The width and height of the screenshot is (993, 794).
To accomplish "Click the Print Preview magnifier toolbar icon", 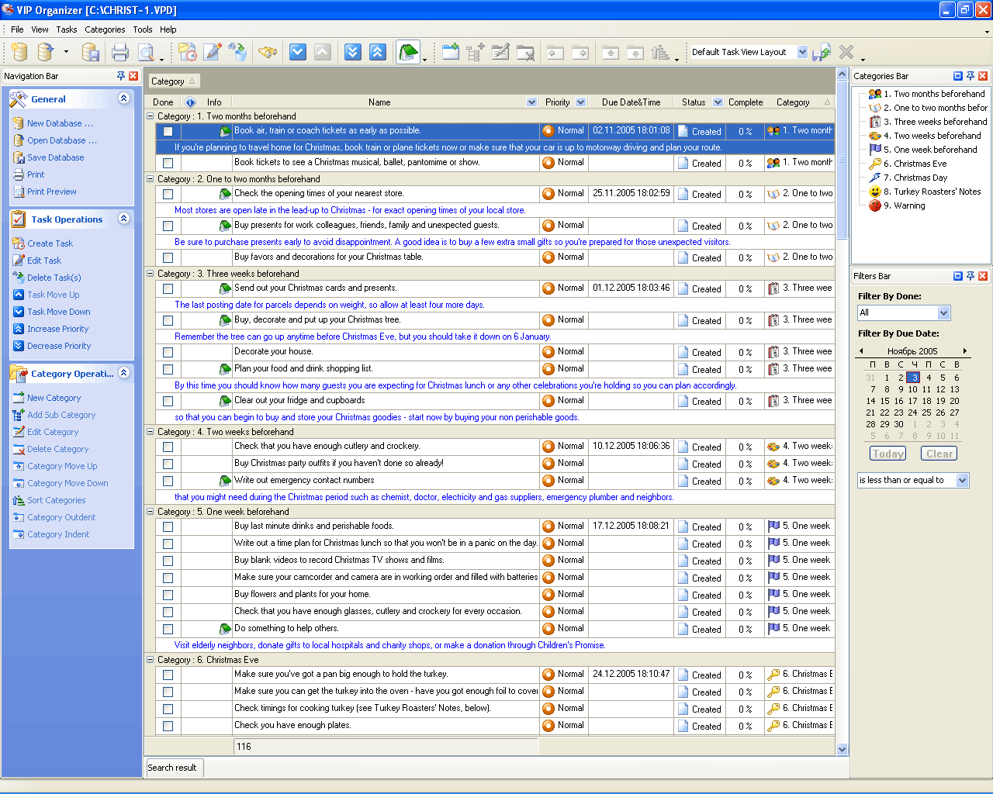I will click(x=145, y=53).
